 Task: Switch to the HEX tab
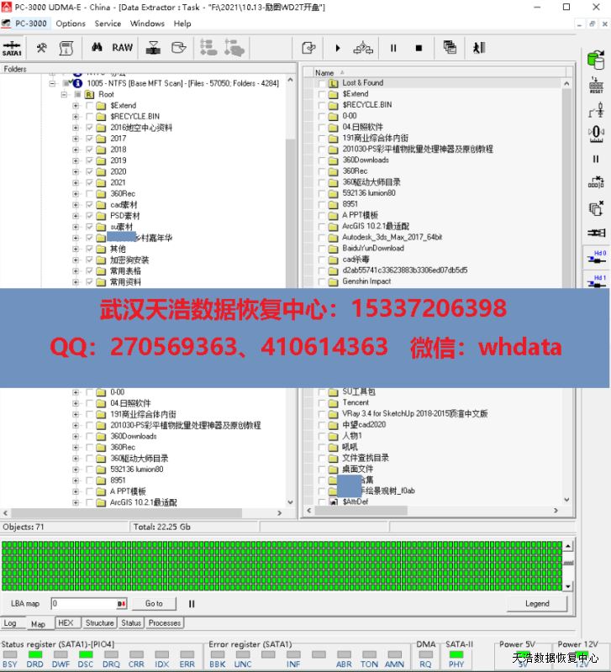pyautogui.click(x=65, y=623)
